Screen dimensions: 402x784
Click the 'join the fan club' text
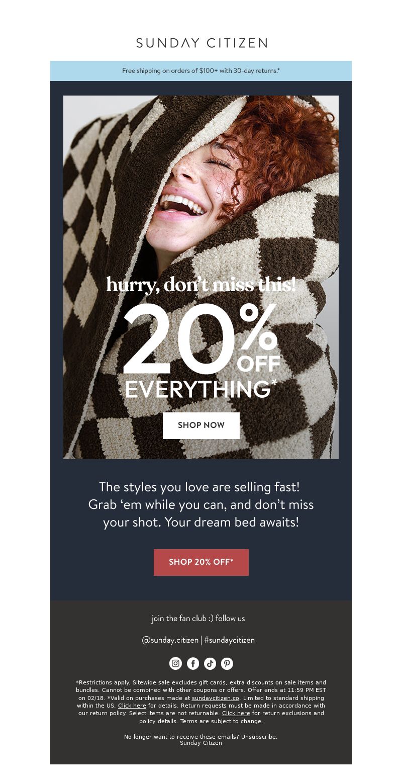(198, 618)
